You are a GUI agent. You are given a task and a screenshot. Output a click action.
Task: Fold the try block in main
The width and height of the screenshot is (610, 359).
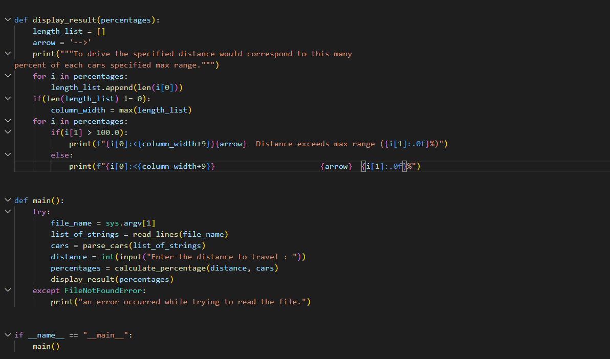pyautogui.click(x=8, y=212)
